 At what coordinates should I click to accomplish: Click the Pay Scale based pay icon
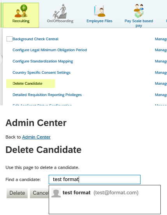pos(139,11)
